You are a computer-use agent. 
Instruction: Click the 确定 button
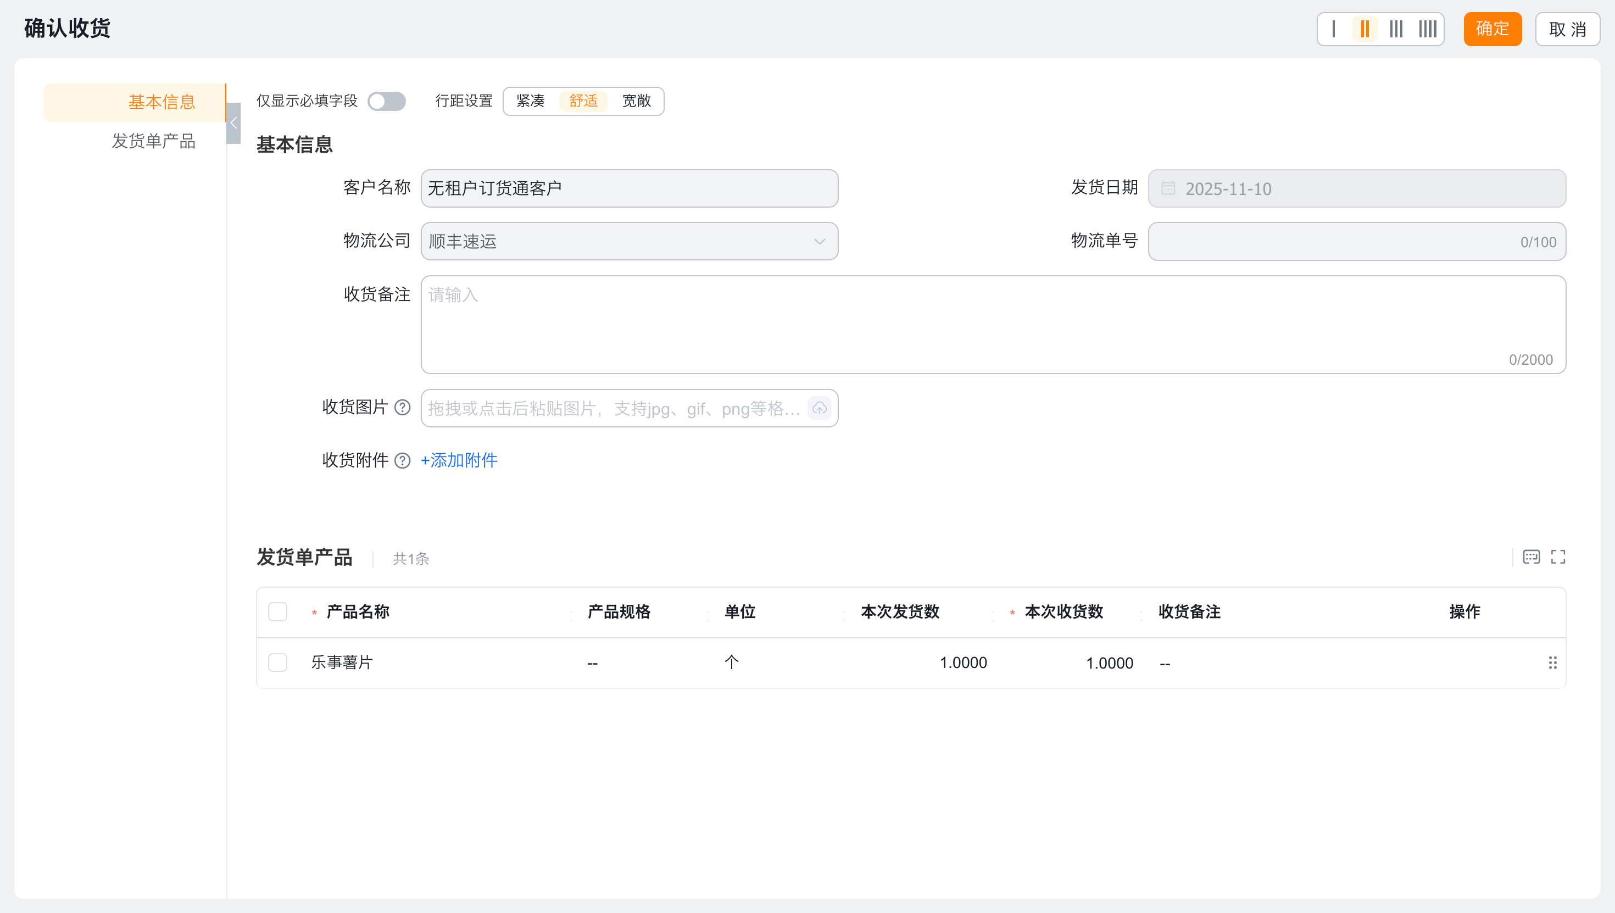tap(1492, 29)
